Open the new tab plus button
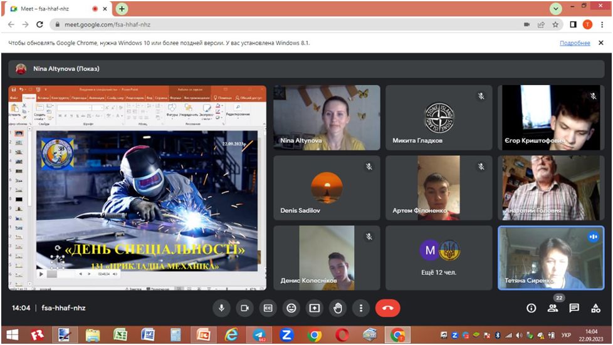The width and height of the screenshot is (613, 345). (122, 9)
